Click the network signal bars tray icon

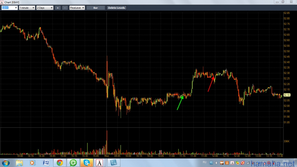tap(248, 163)
